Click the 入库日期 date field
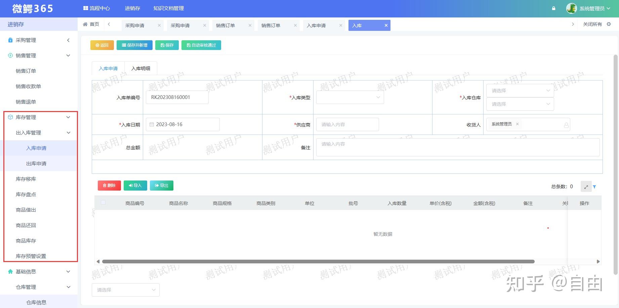 [183, 124]
